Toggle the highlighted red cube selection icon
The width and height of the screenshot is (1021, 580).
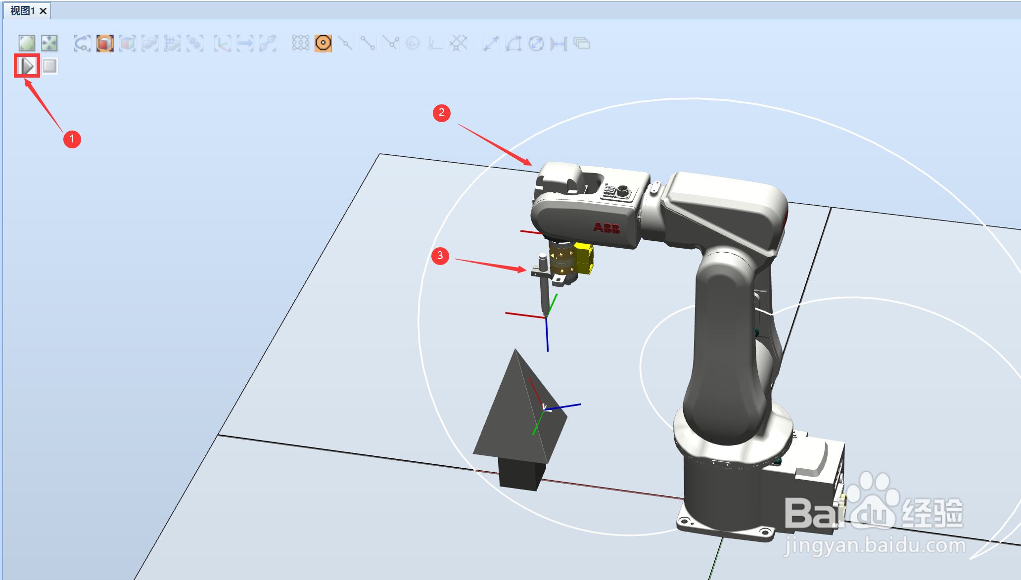(105, 44)
